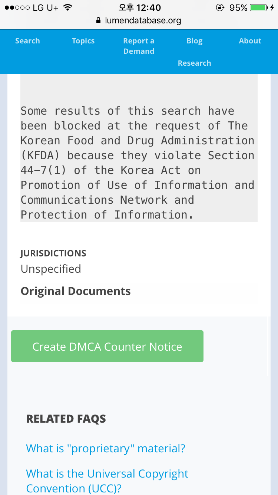Tap the rotation lock status icon
The height and width of the screenshot is (495, 278).
[x=220, y=7]
